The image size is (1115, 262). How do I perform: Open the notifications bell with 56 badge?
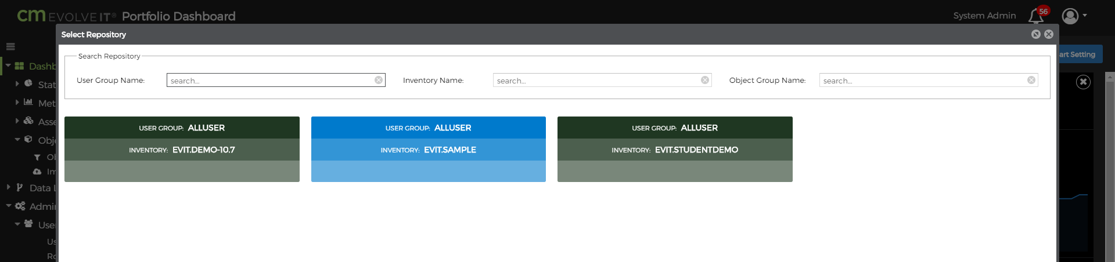[x=1038, y=15]
